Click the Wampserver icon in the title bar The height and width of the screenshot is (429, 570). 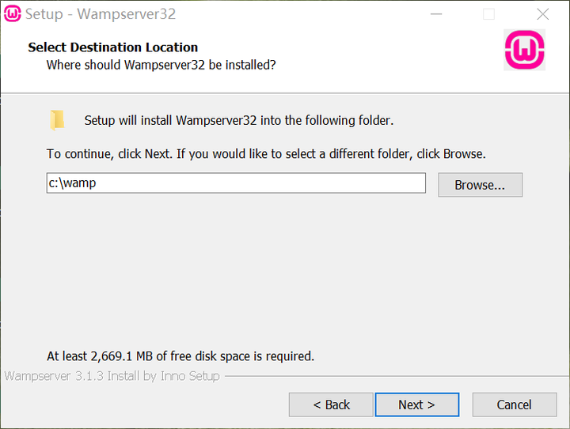pyautogui.click(x=13, y=14)
